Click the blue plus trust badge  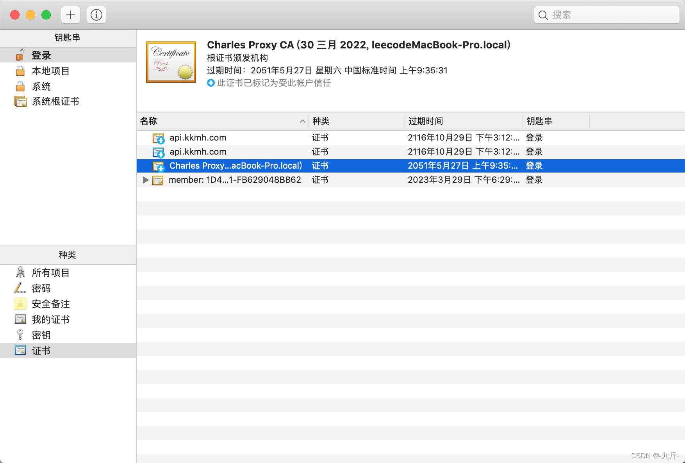211,83
